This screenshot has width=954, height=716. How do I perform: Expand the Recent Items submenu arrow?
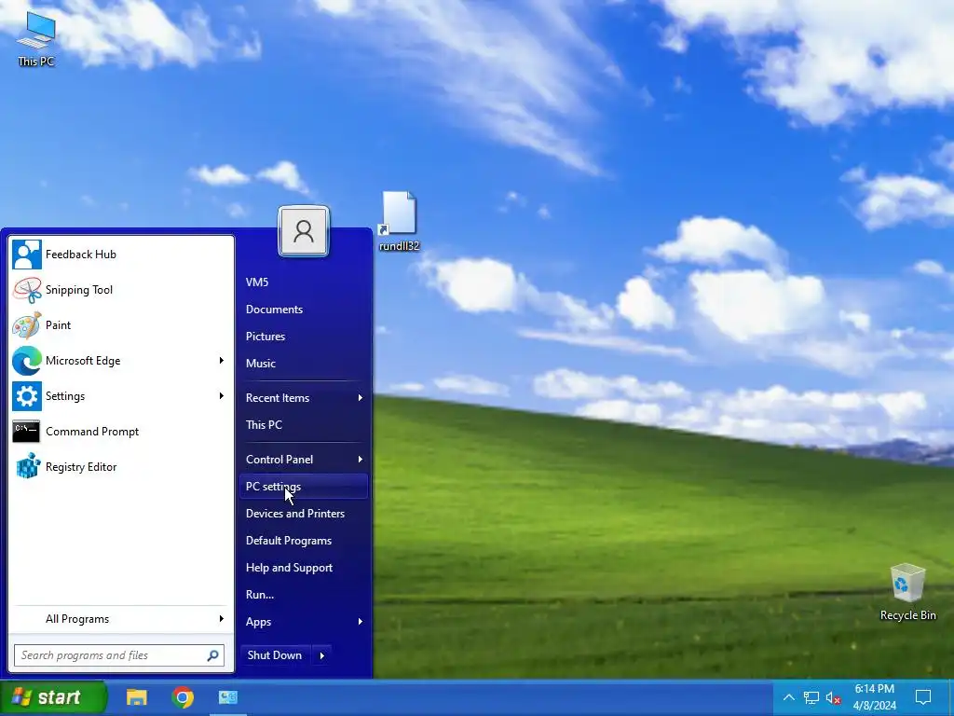(x=361, y=397)
